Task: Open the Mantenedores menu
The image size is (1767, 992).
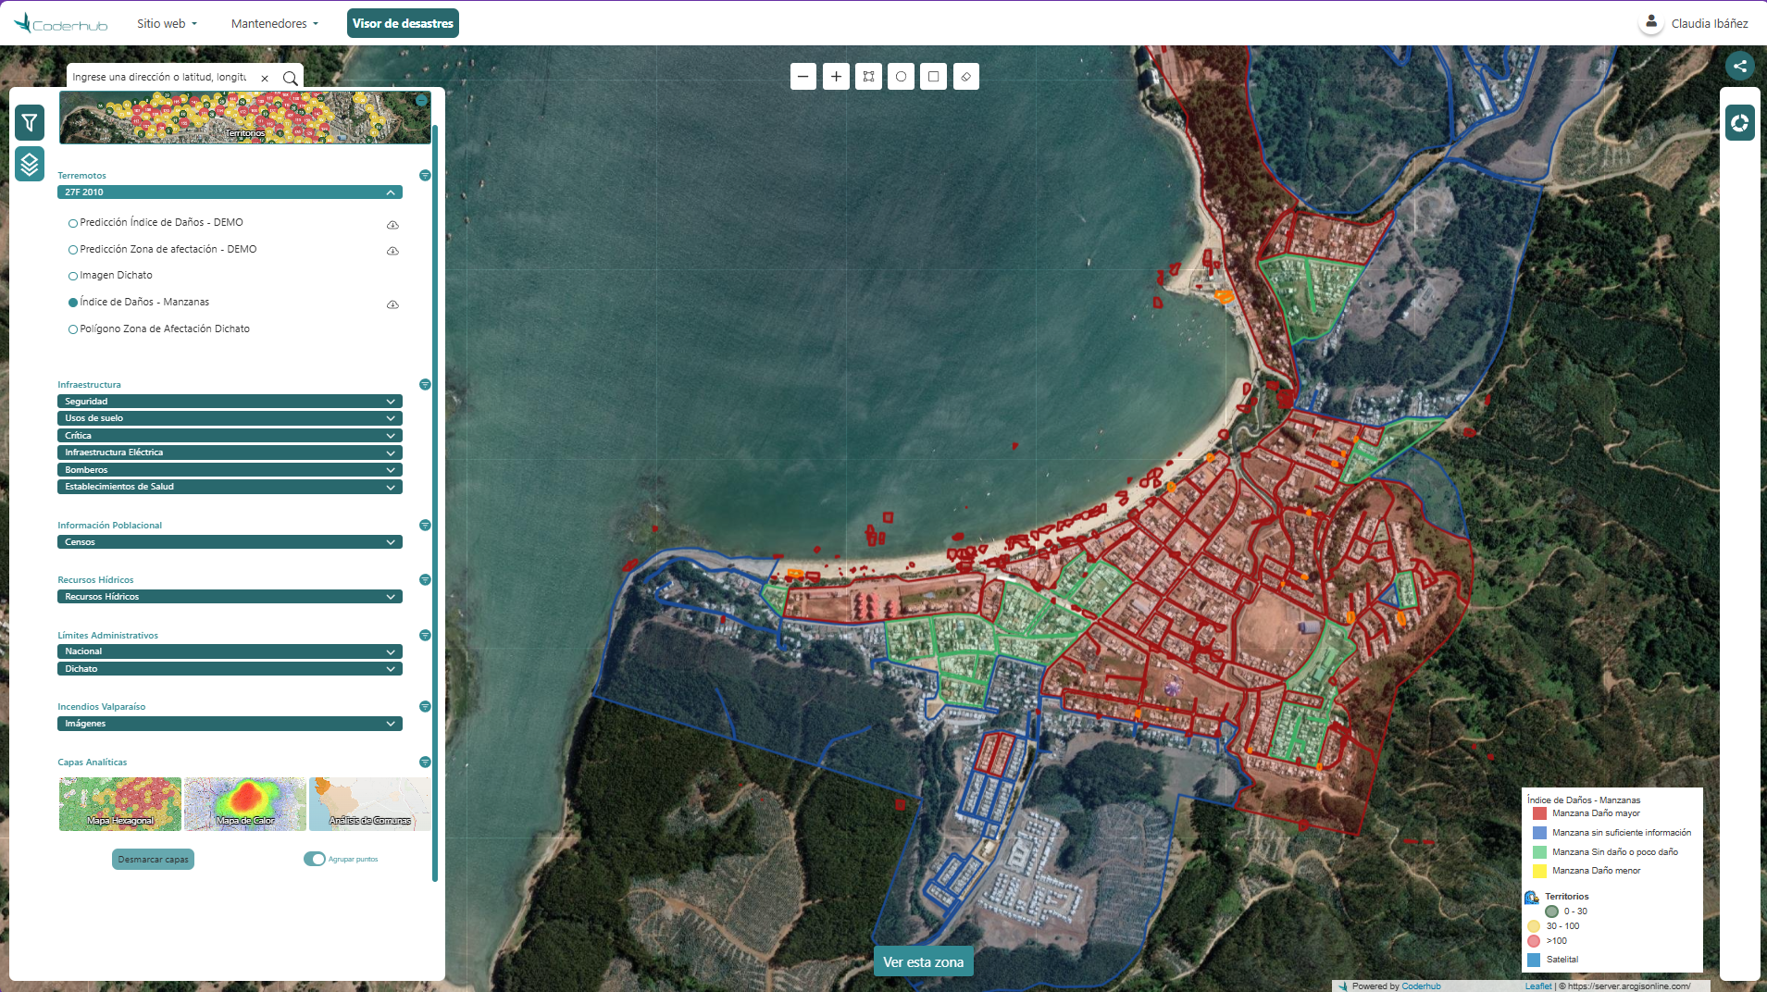Action: point(274,23)
